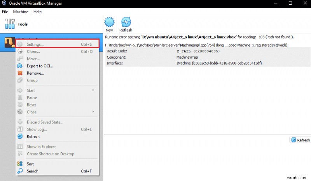Open the File menu
This screenshot has width=311, height=181.
click(5, 12)
